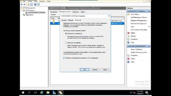The width and height of the screenshot is (171, 96).
Task: Toggle the Show/Hide Action Pane toolbar icon
Action: tap(38, 5)
